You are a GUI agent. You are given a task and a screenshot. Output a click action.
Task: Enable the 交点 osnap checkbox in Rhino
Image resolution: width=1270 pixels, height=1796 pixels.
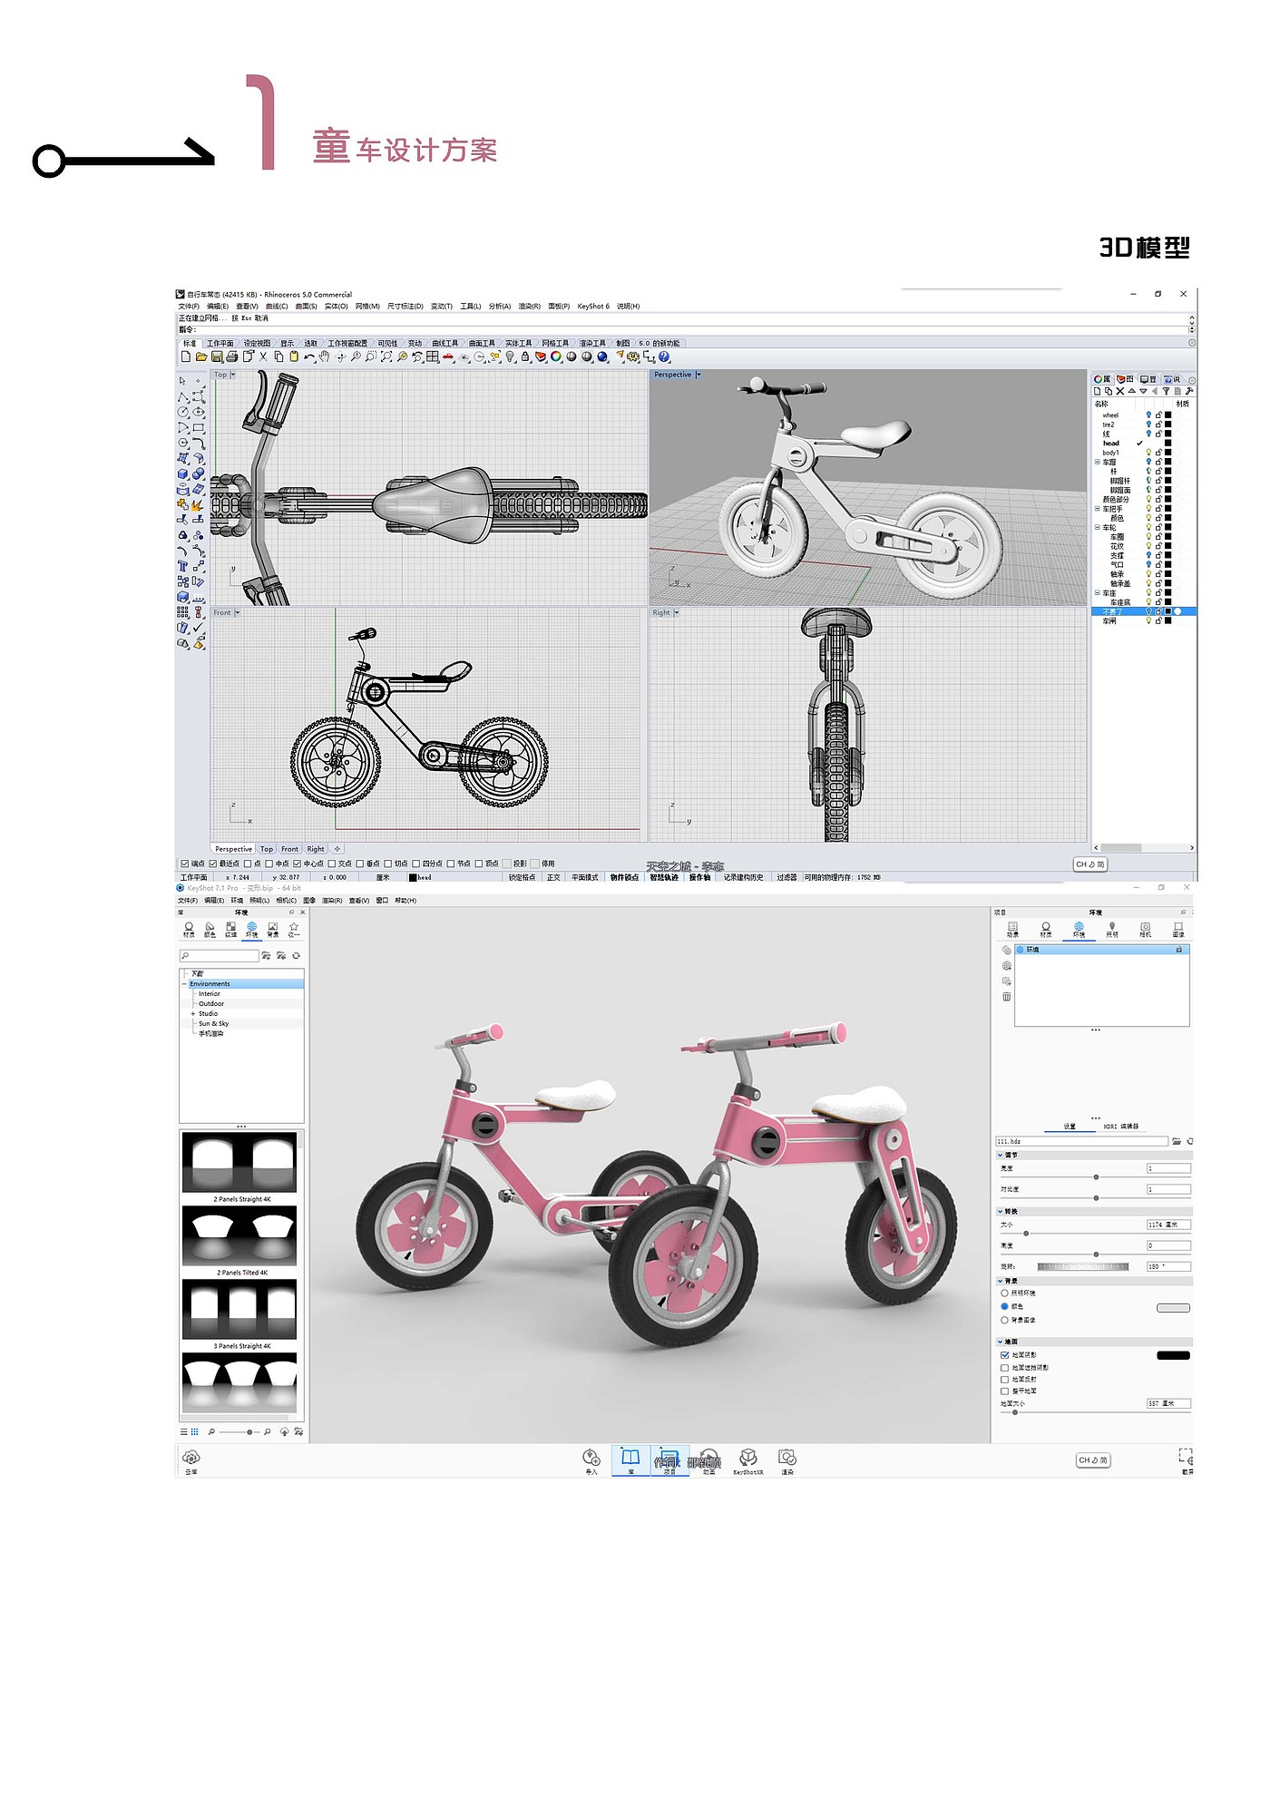click(x=332, y=864)
